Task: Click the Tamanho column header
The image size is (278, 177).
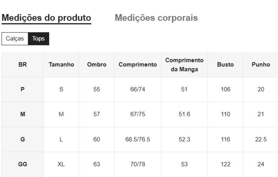Action: coord(61,65)
